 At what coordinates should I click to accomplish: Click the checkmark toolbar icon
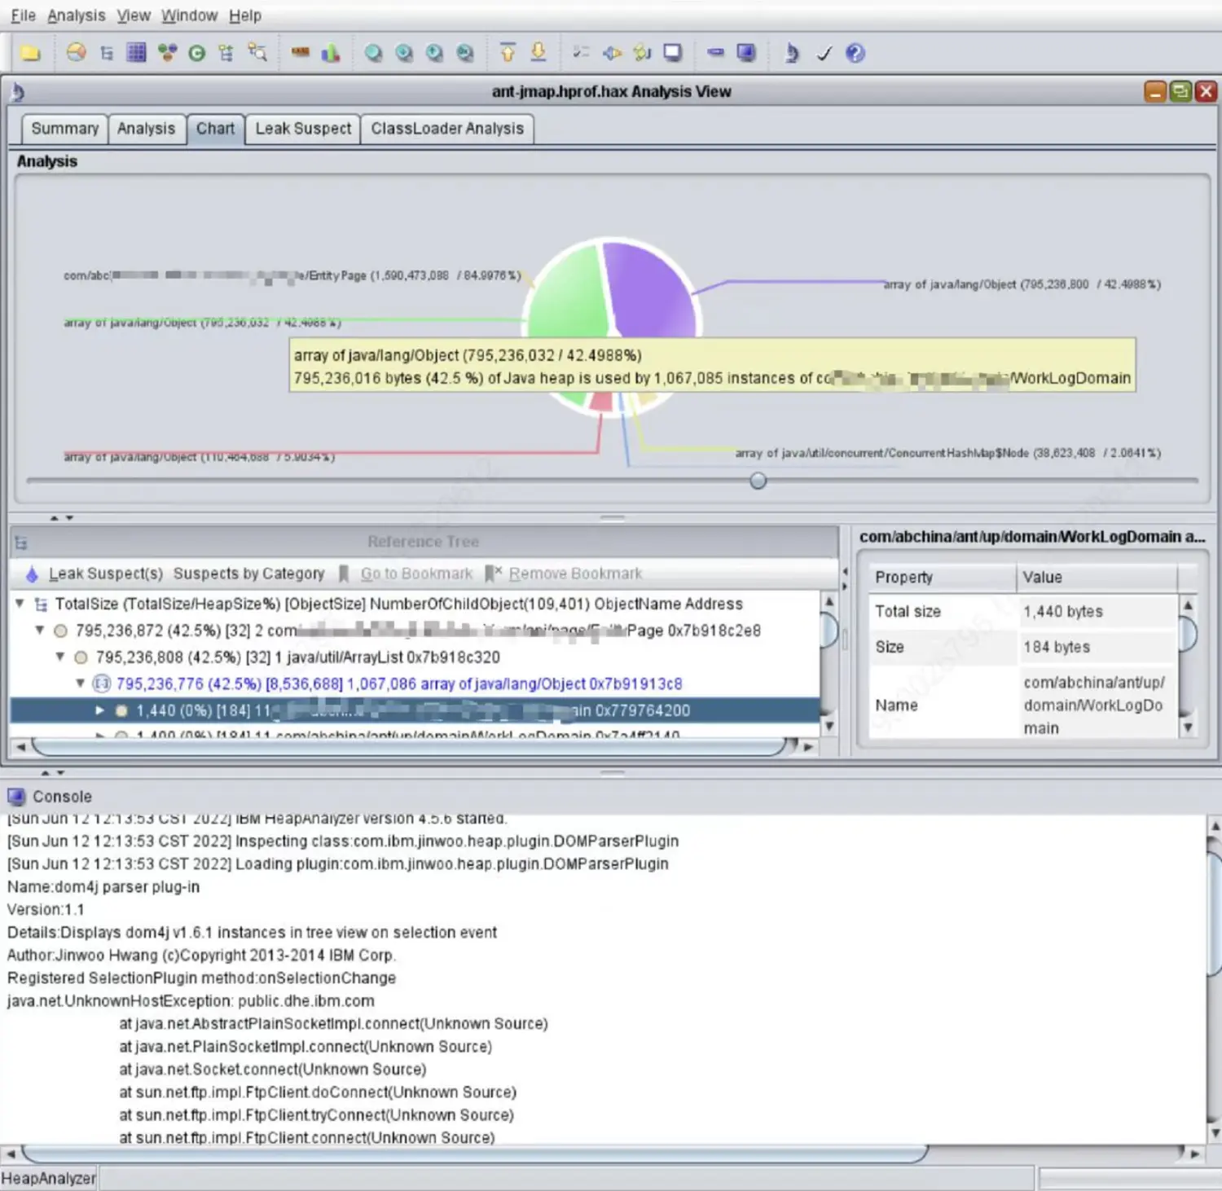click(824, 53)
